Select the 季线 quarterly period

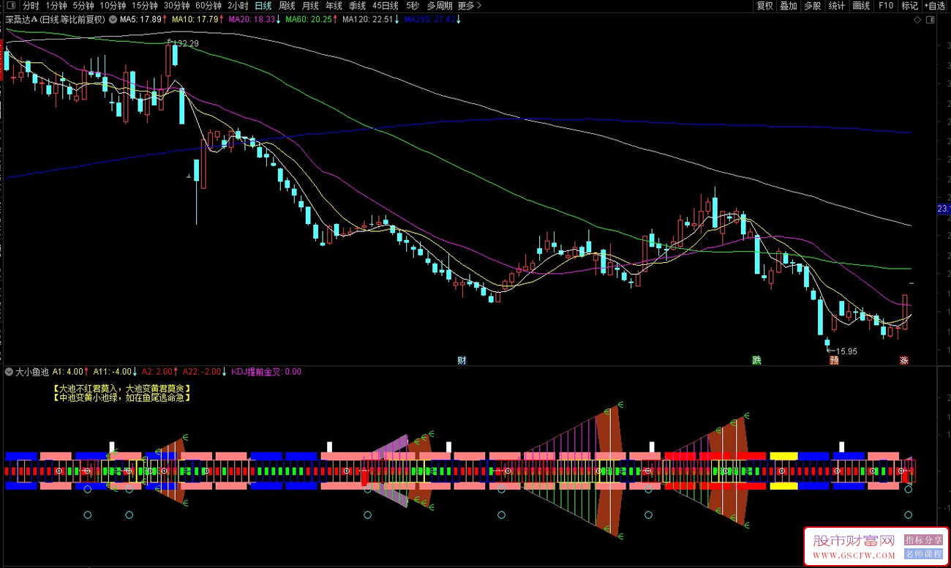[357, 6]
